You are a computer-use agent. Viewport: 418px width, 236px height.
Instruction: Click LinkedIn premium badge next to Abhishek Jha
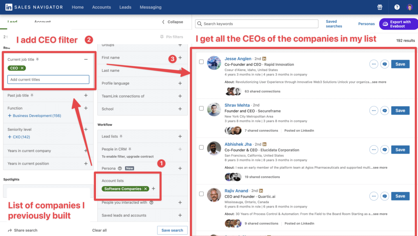tap(265, 144)
